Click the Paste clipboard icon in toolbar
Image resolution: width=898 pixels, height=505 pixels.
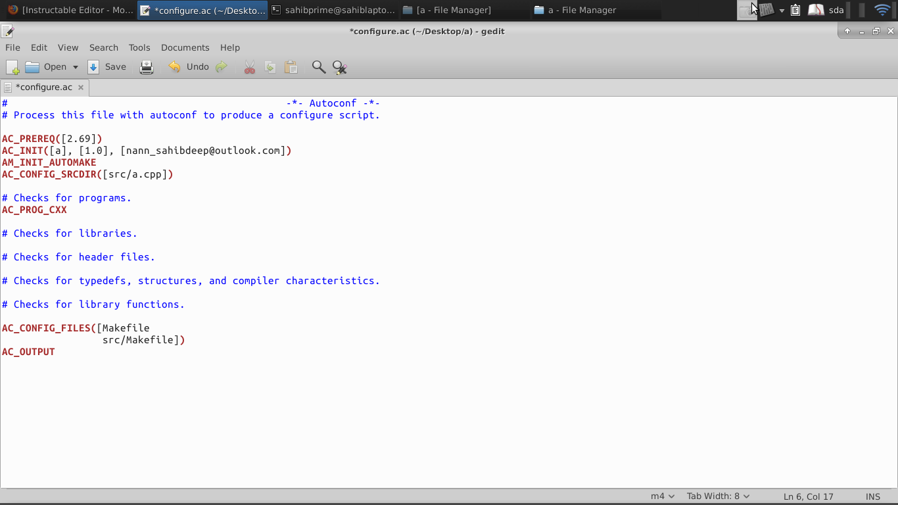click(x=291, y=67)
